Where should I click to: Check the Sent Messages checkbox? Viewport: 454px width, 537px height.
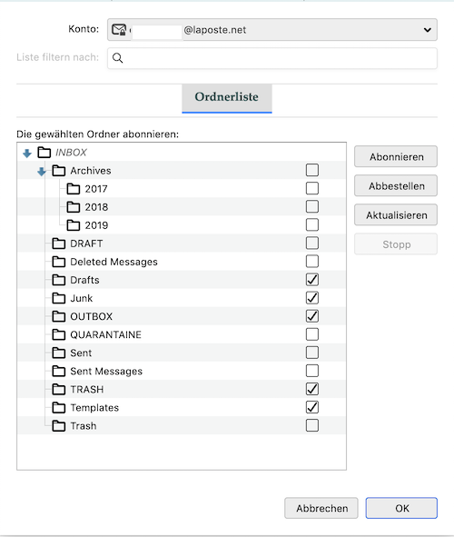[x=312, y=371]
